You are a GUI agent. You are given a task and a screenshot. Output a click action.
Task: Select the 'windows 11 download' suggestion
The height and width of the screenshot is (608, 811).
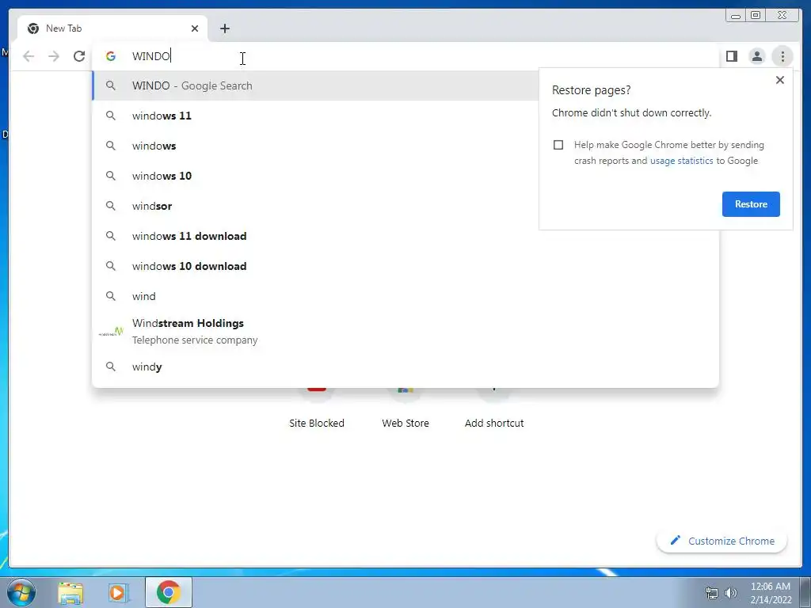(405, 236)
